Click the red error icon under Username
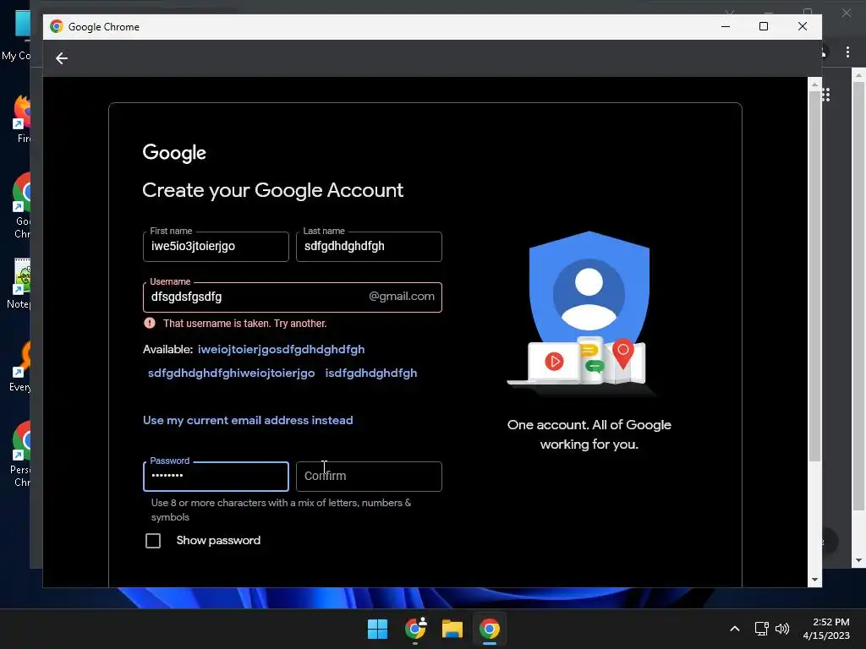The height and width of the screenshot is (649, 866). coord(150,323)
